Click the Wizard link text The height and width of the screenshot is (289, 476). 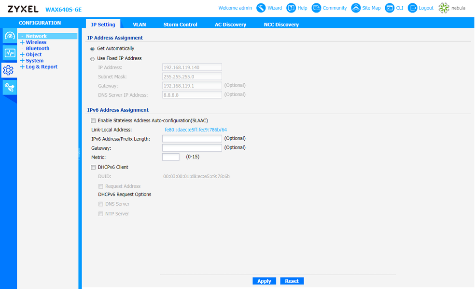coord(275,8)
